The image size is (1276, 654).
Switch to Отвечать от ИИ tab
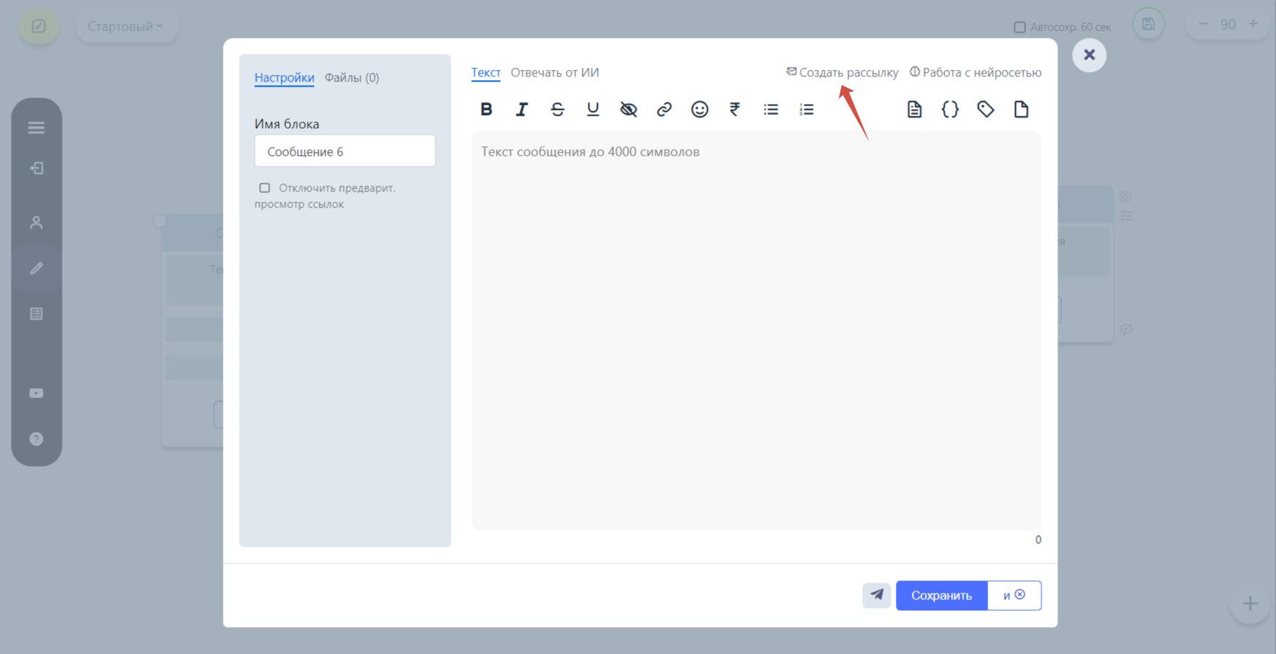555,72
